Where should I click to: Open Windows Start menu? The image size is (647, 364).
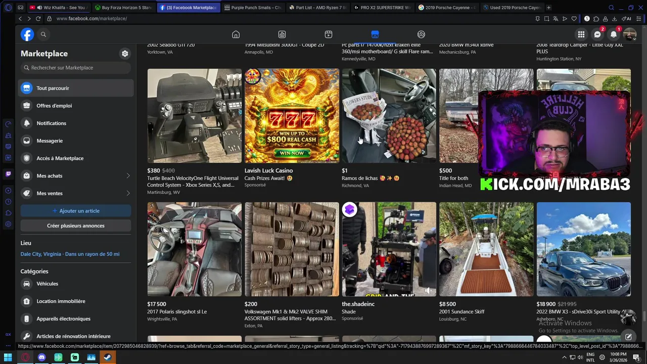8,357
